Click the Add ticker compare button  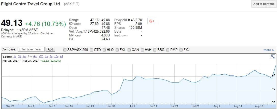pyautogui.click(x=50, y=49)
